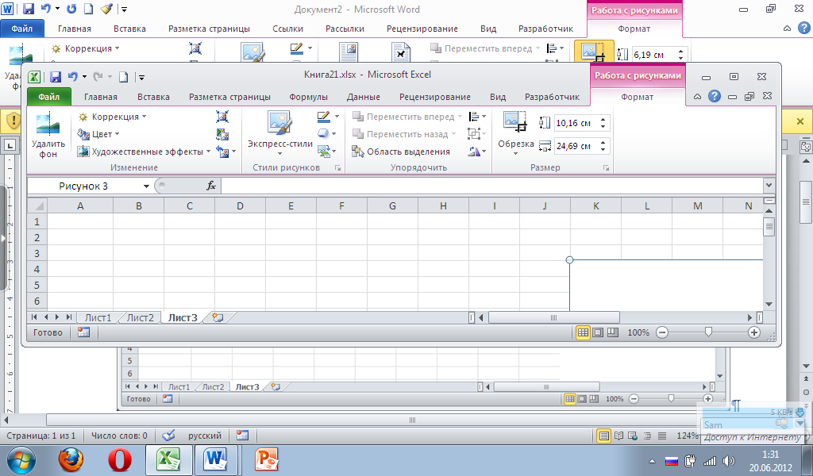The image size is (813, 476).
Task: Click русский language in Word status bar
Action: pos(205,436)
